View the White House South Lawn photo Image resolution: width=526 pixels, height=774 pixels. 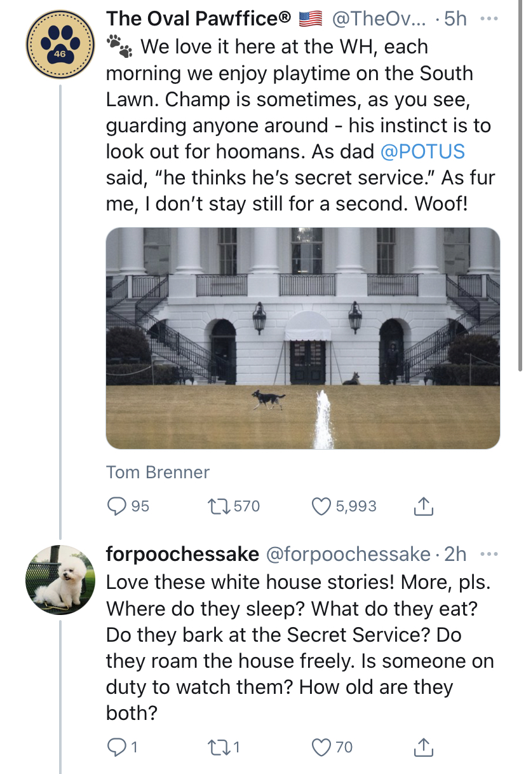[303, 338]
